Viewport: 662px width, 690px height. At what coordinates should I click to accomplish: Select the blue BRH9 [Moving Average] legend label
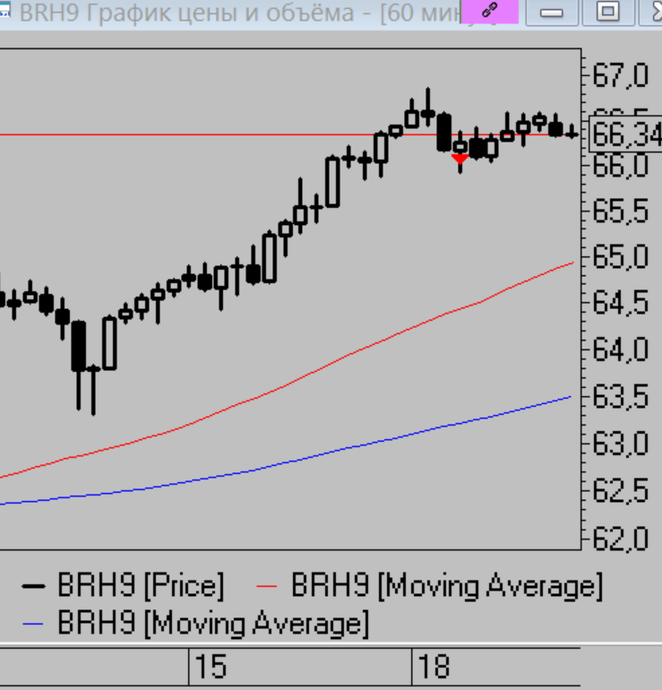click(x=212, y=623)
